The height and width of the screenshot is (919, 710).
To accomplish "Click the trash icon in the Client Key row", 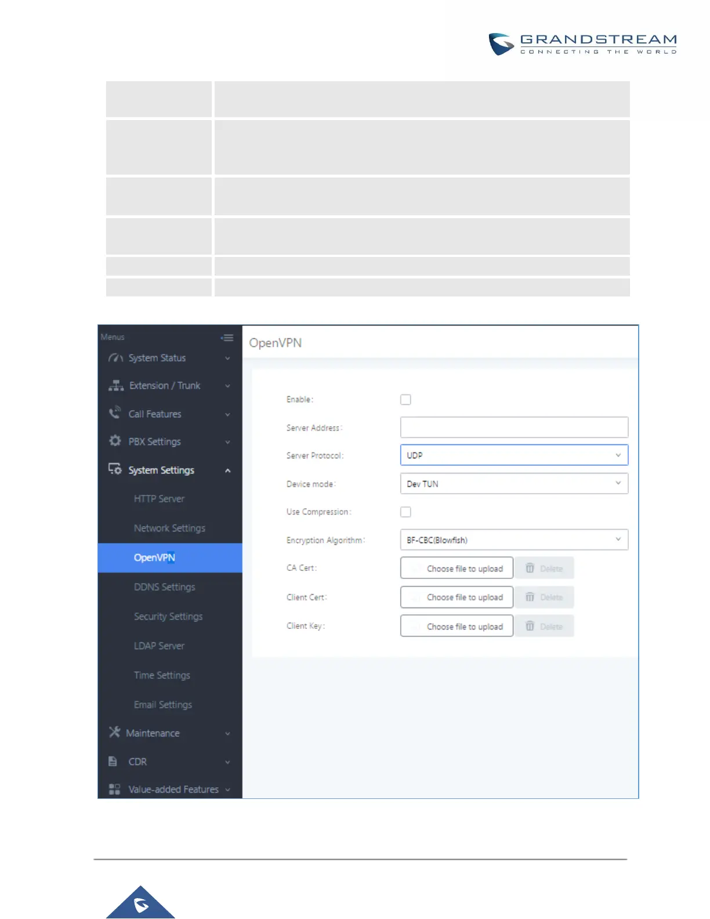I will click(x=530, y=626).
